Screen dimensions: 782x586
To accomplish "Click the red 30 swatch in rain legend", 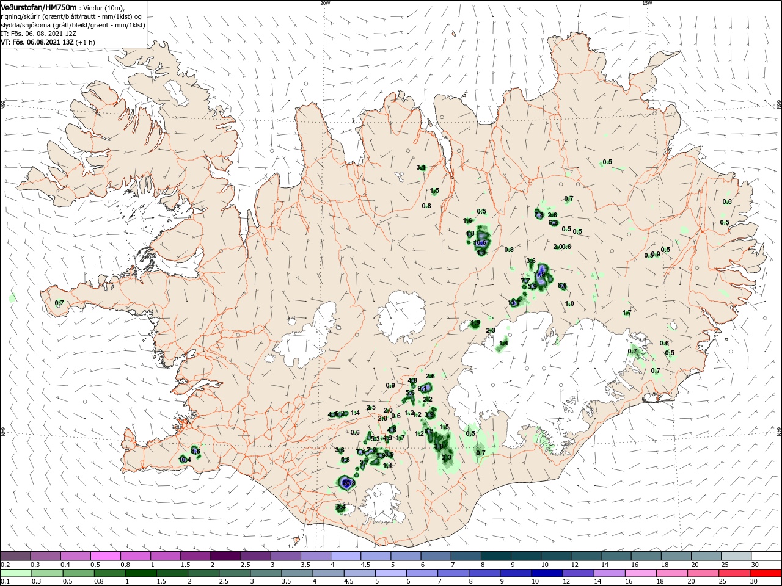I will point(766,573).
